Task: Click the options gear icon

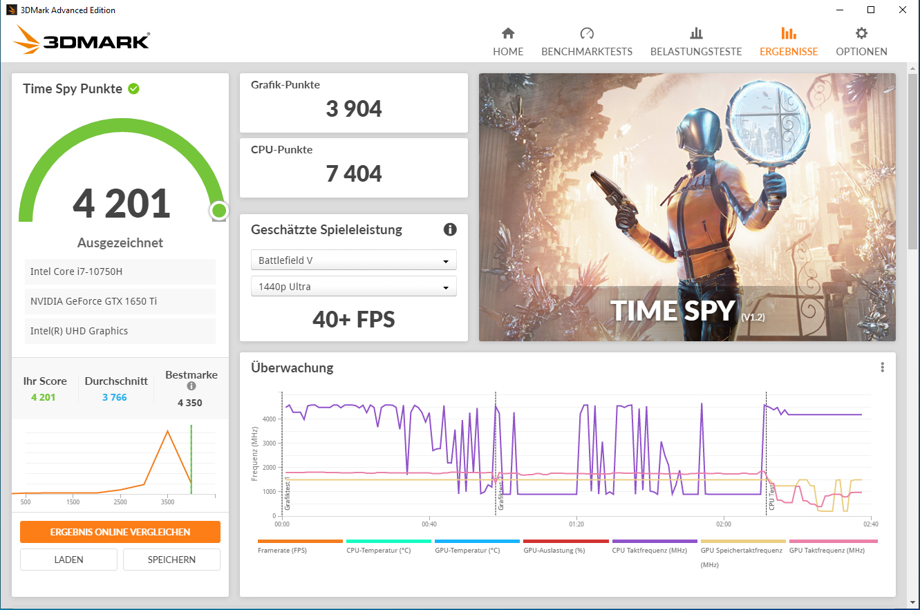Action: [x=861, y=33]
